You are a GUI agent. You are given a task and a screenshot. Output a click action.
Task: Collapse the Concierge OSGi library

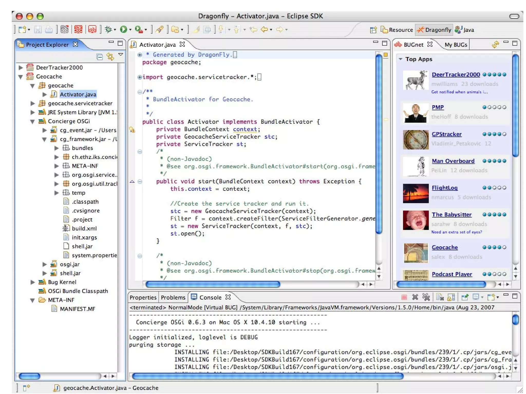point(33,121)
